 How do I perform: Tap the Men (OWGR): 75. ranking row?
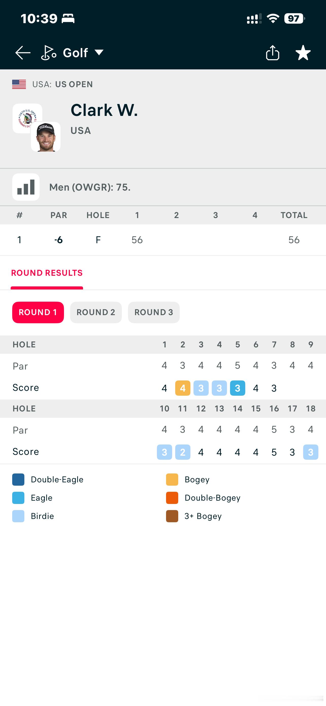click(x=163, y=187)
